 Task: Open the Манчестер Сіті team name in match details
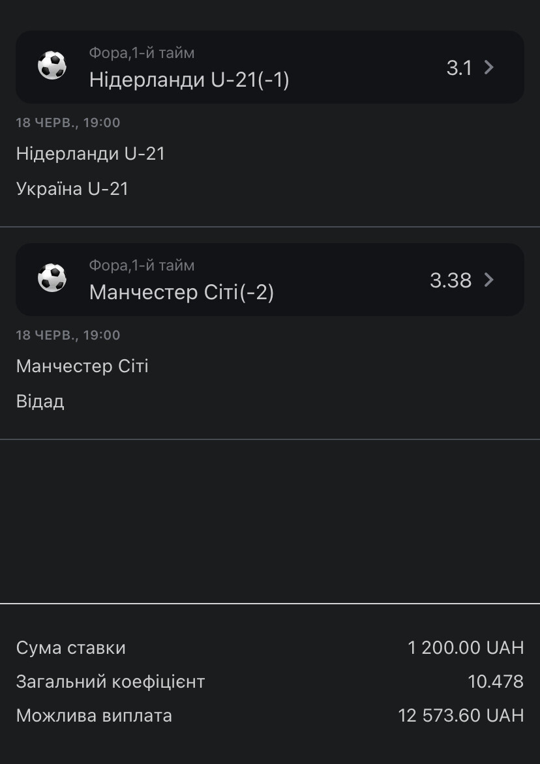pos(82,366)
